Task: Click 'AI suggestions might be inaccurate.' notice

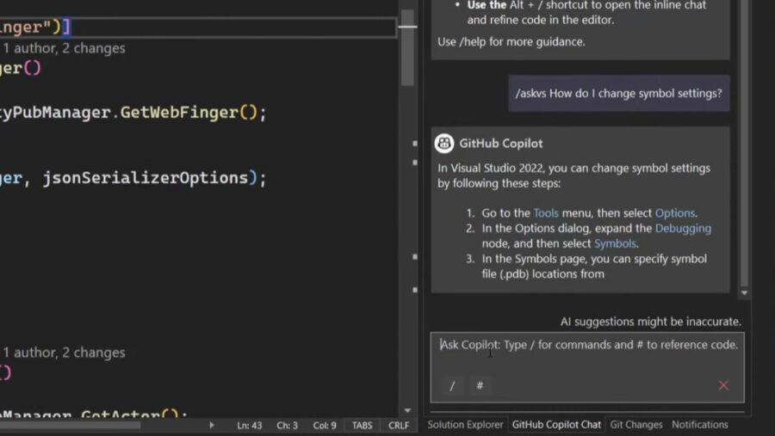Action: [650, 322]
